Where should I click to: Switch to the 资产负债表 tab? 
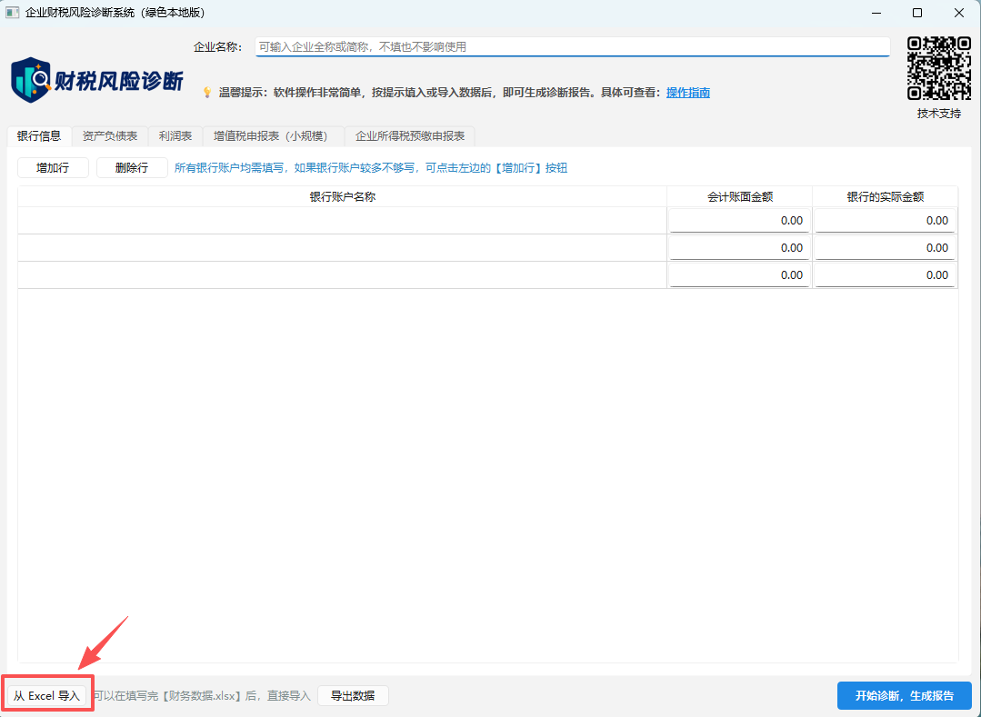click(x=110, y=135)
